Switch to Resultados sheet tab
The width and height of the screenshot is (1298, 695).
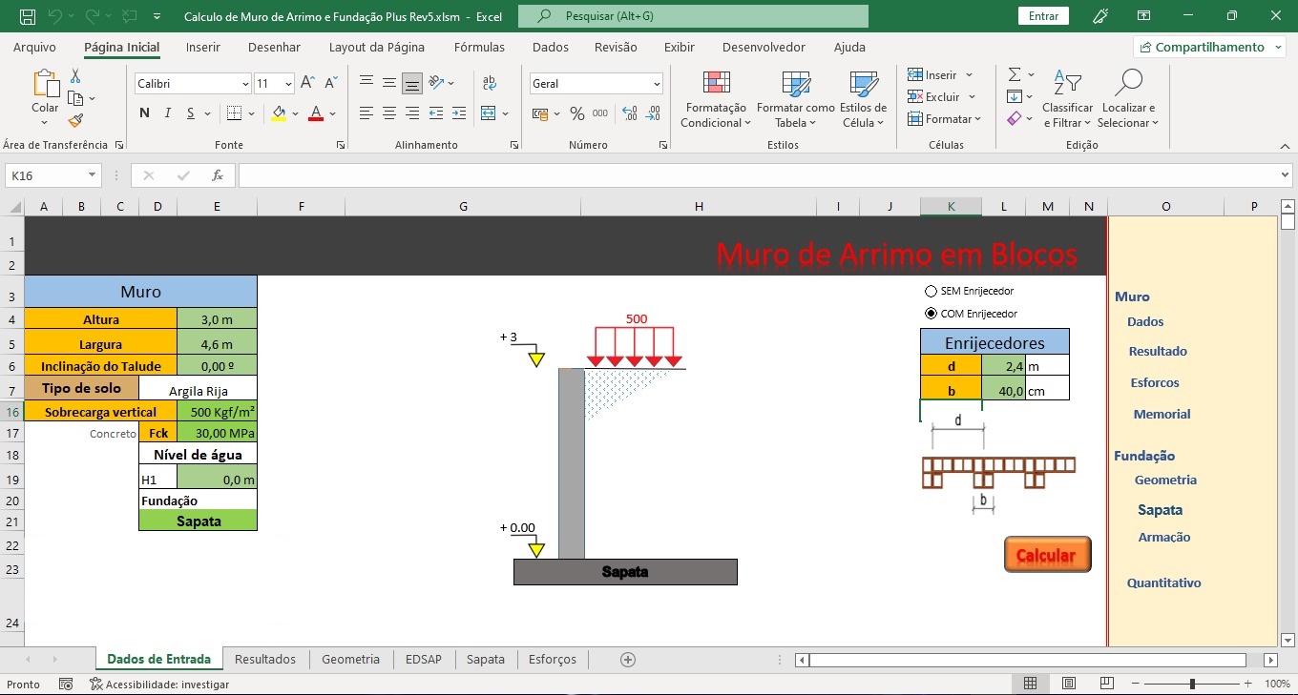pyautogui.click(x=265, y=659)
